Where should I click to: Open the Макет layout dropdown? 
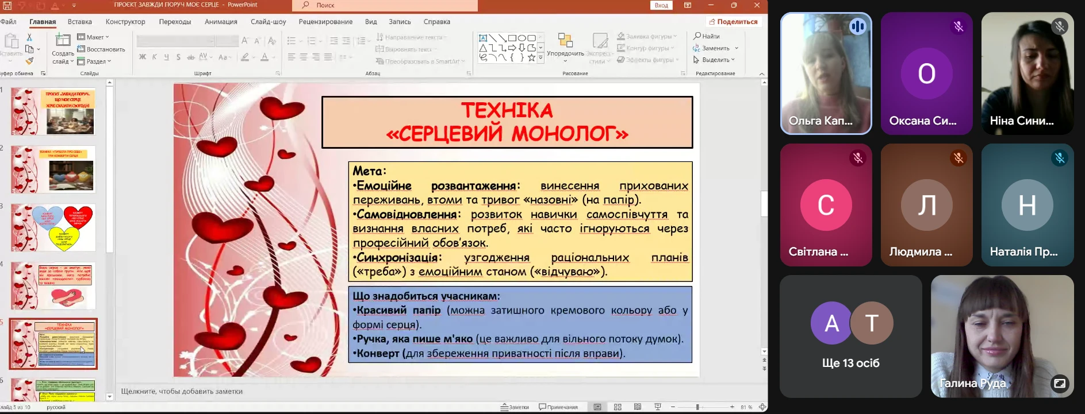93,37
